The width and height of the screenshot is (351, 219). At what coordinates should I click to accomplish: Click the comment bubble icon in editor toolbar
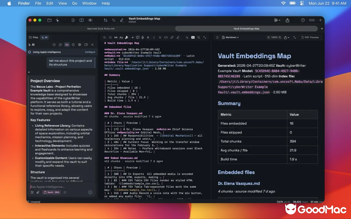pos(138,38)
